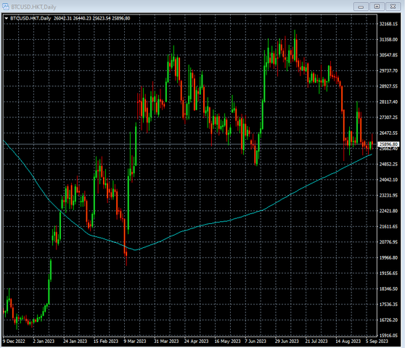Select the current price label 25896.80
The image size is (405, 348).
(388, 144)
